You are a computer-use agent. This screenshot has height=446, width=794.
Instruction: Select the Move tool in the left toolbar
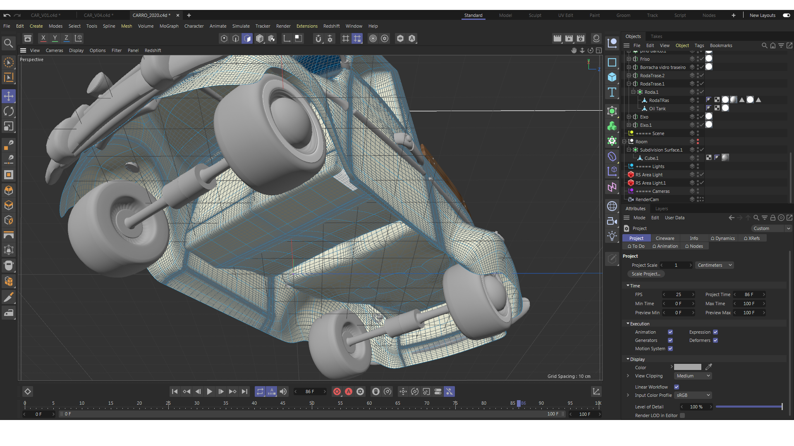click(9, 96)
